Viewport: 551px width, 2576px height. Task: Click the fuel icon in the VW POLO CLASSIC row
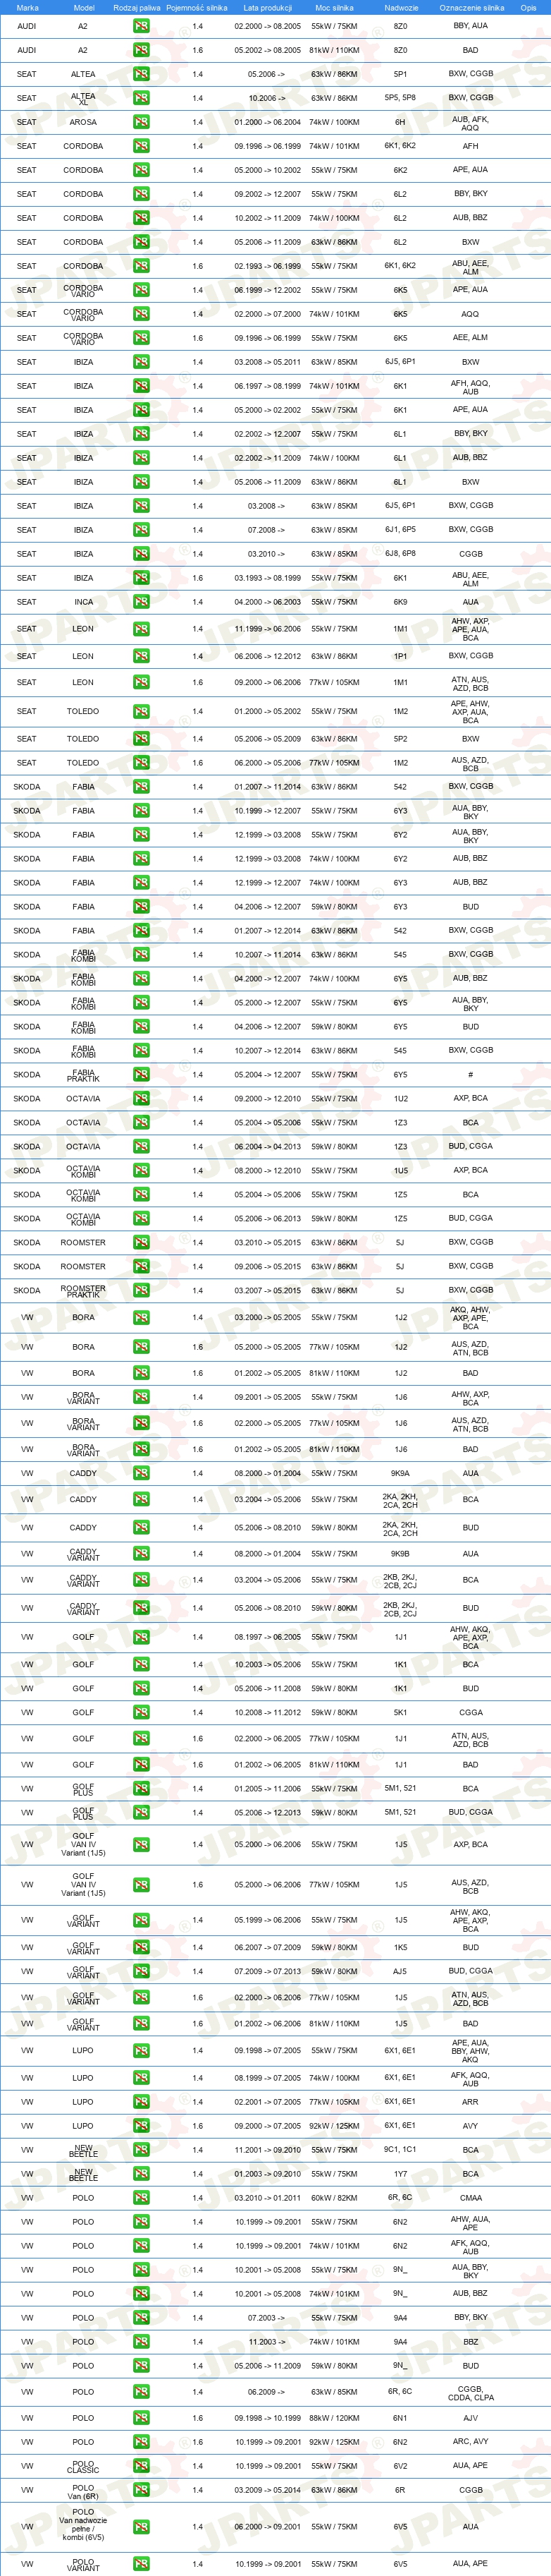coord(141,2466)
